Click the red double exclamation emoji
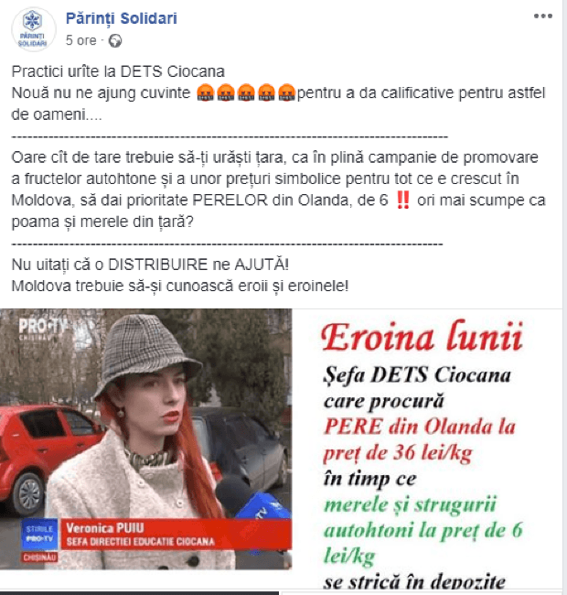The width and height of the screenshot is (567, 595). coord(402,200)
